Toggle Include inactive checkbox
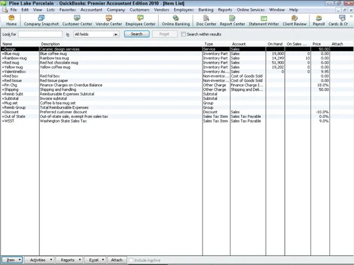Viewport: 354px width, 265px height. point(131,260)
